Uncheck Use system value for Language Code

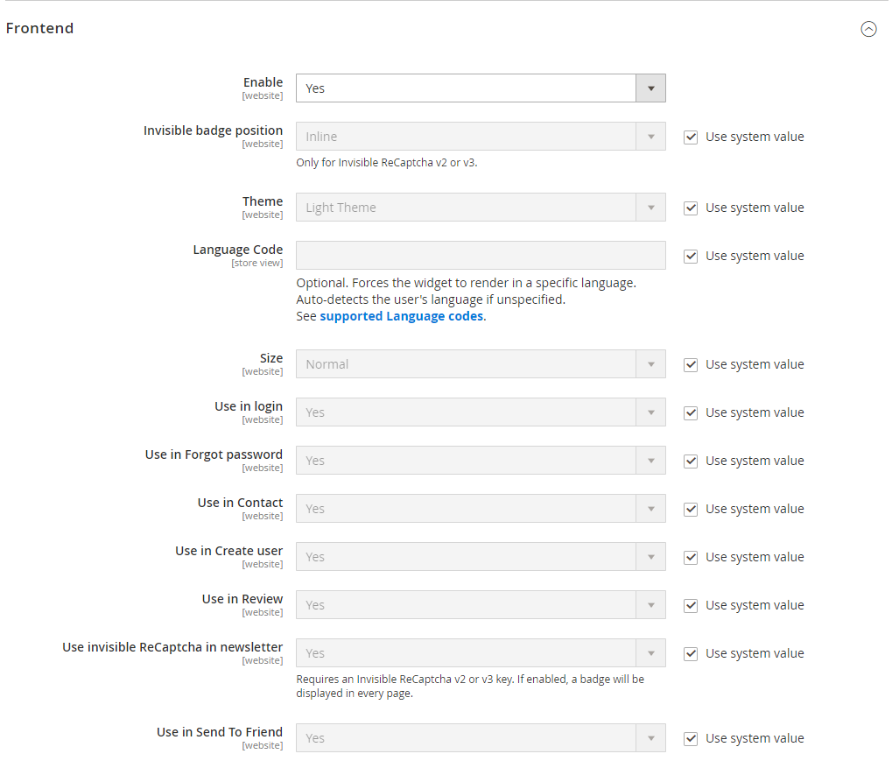point(691,256)
